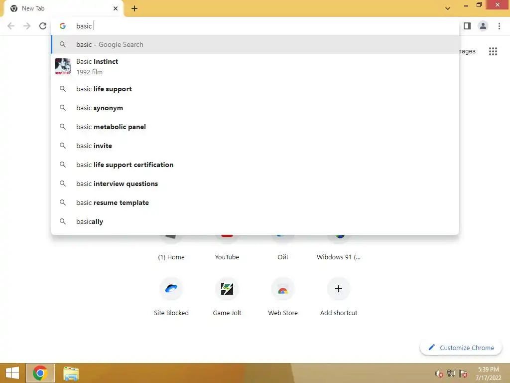Screen dimensions: 510x383
Task: Click search icon beside basically
Action: tap(62, 221)
